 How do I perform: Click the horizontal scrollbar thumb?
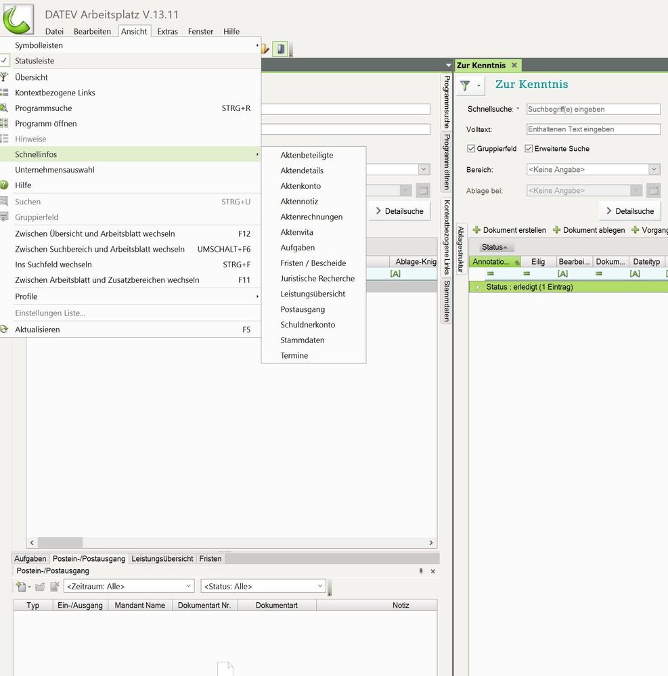coord(60,542)
